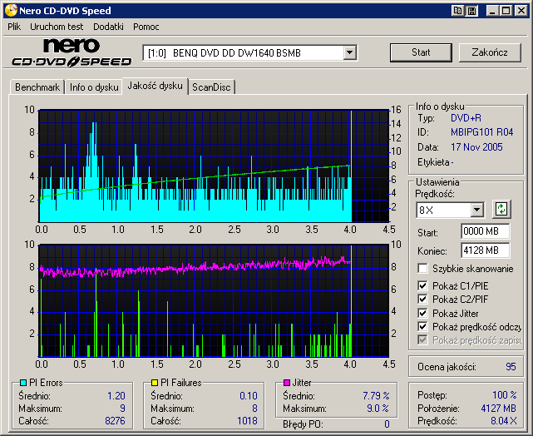Click the Ocena jakości label

[x=447, y=367]
